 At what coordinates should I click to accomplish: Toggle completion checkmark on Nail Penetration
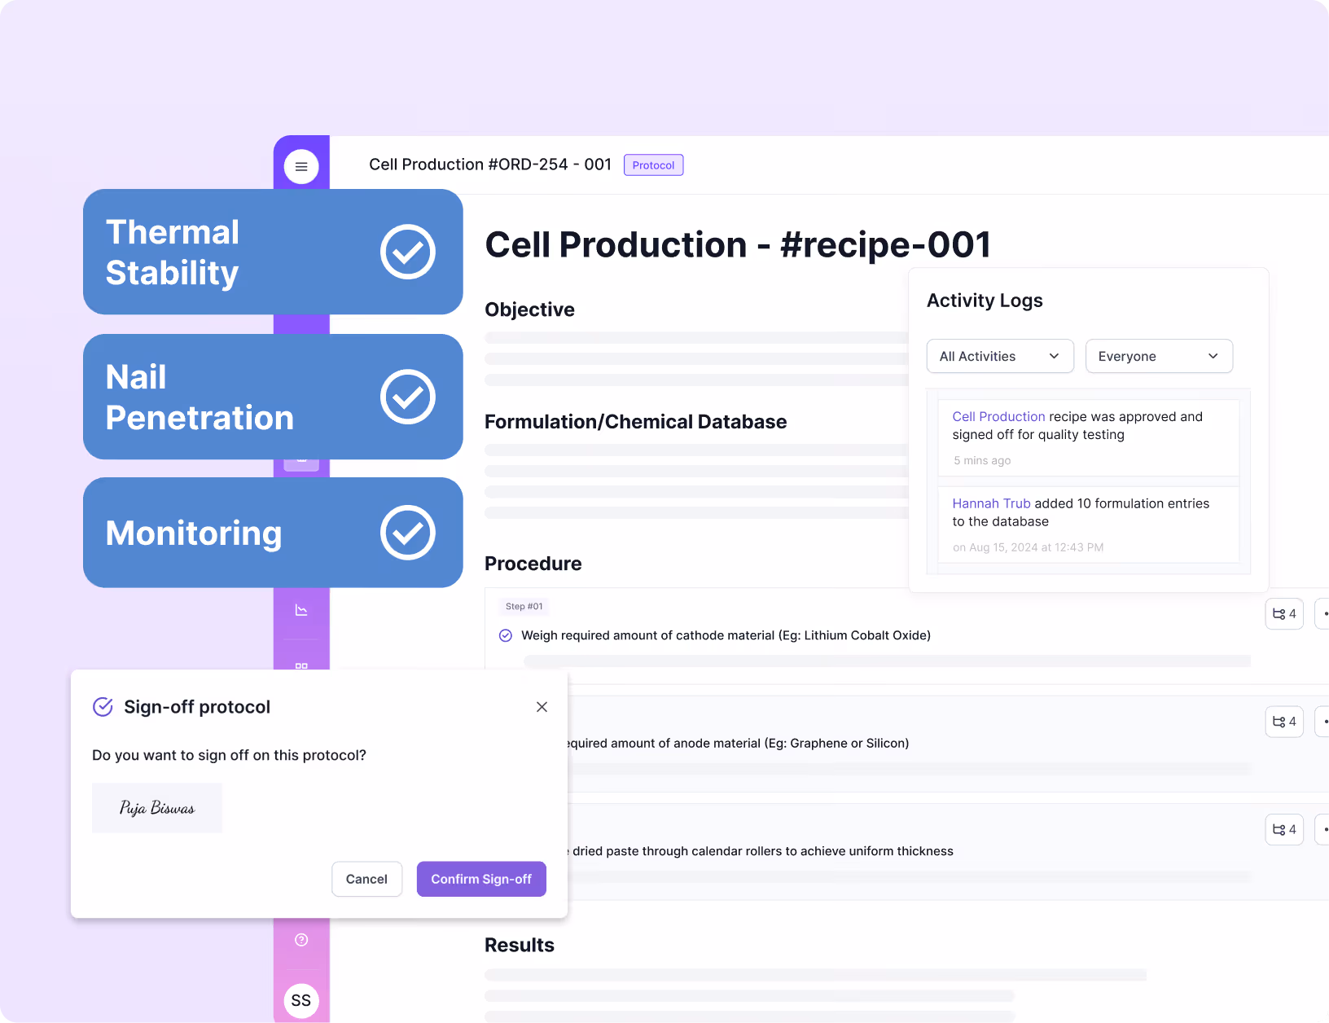tap(407, 397)
